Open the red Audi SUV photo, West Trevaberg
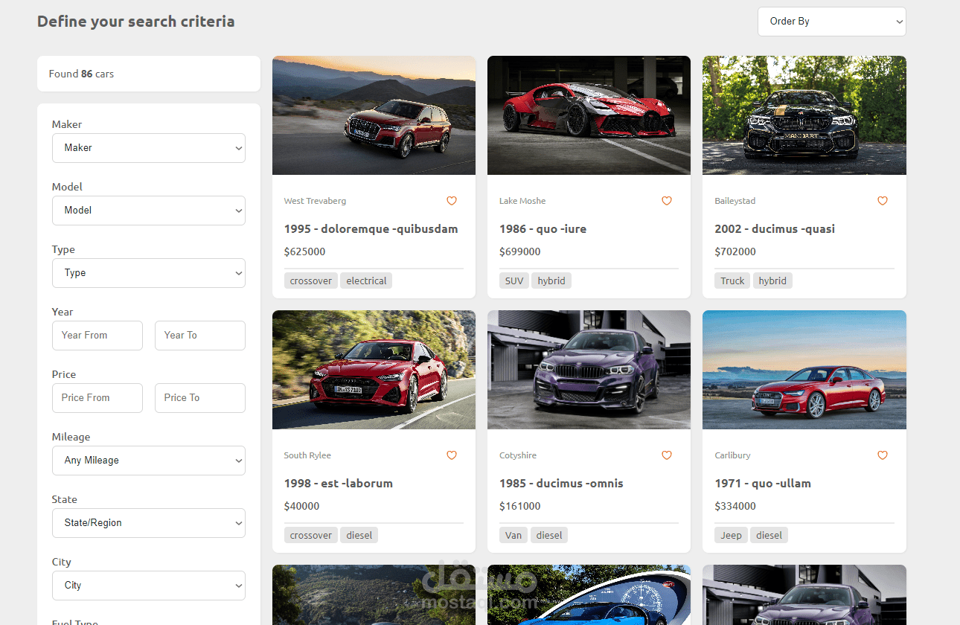Viewport: 960px width, 625px height. pyautogui.click(x=374, y=115)
